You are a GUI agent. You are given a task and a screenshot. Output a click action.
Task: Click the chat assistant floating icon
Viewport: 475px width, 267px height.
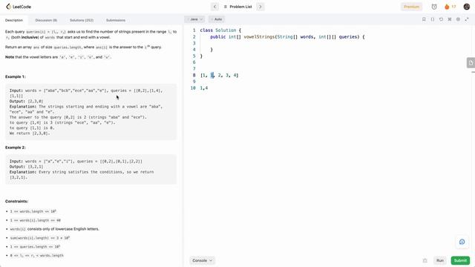462,242
